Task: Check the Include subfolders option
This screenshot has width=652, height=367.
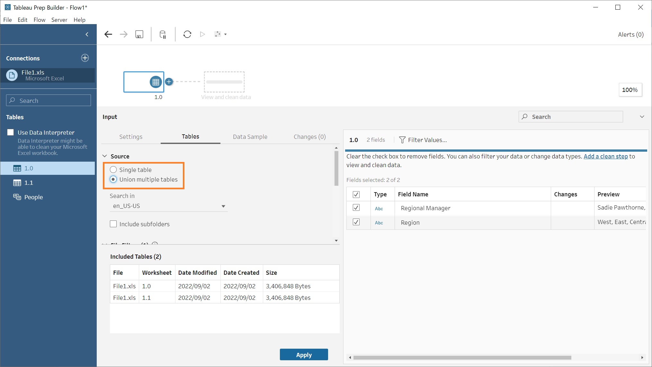Action: [x=113, y=224]
